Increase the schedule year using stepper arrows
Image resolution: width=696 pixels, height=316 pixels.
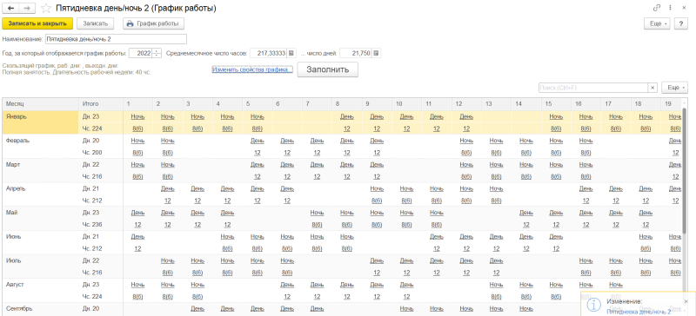pos(157,51)
